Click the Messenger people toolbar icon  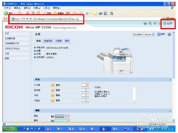(111, 13)
